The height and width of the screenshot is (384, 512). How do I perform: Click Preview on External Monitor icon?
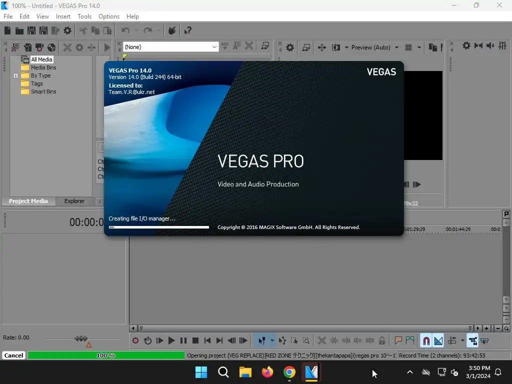pos(306,47)
